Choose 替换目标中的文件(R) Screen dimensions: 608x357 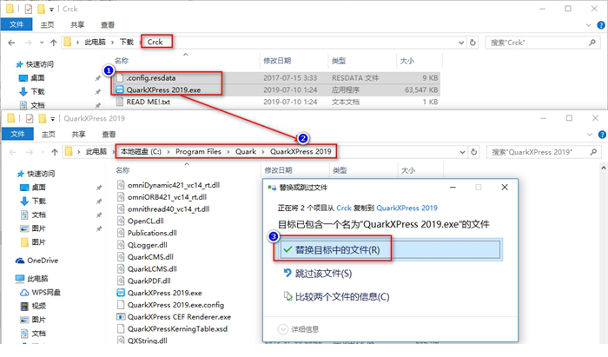click(389, 249)
